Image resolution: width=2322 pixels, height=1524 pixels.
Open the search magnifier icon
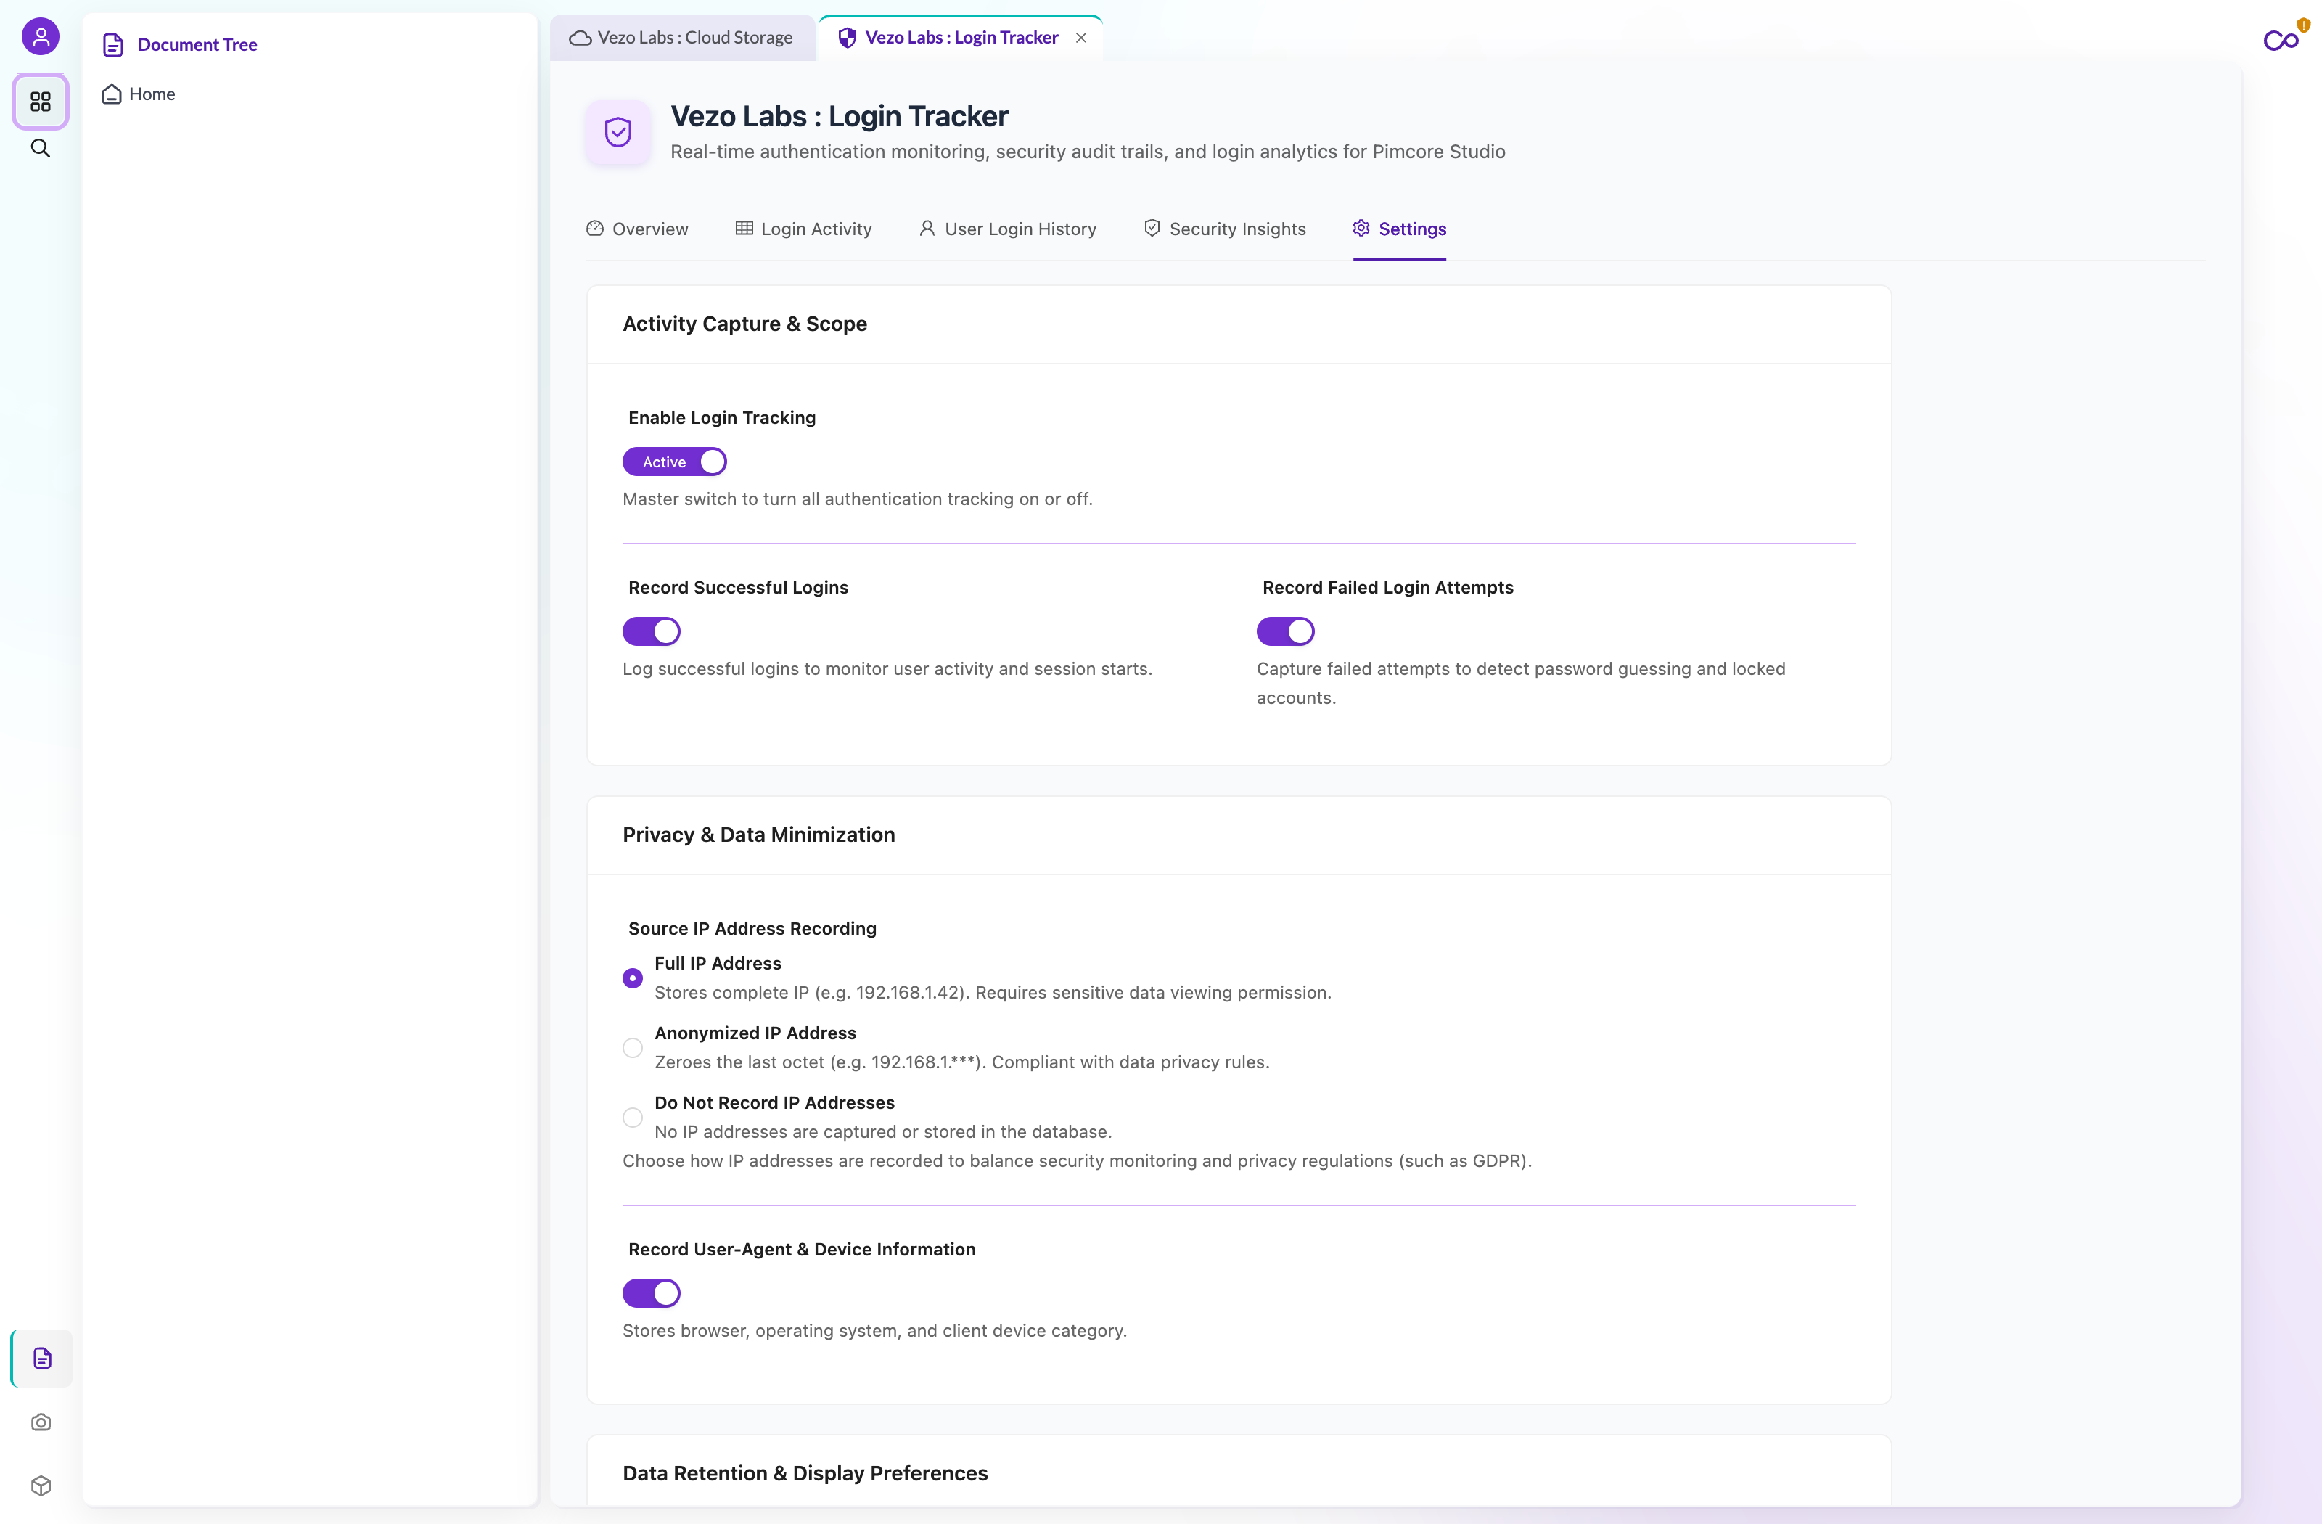click(40, 148)
